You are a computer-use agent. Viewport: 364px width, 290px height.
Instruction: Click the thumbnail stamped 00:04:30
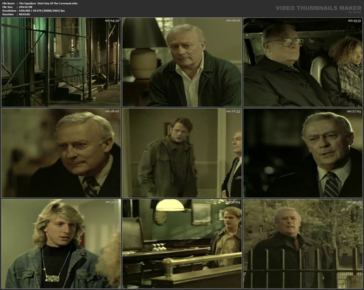[x=61, y=62]
